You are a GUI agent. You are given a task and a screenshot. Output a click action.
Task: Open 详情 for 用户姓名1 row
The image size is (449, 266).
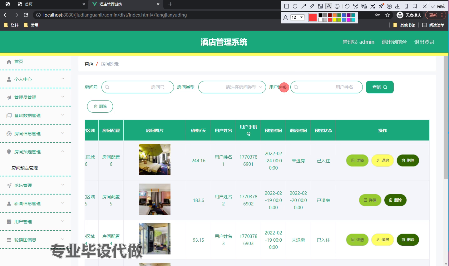click(x=357, y=160)
